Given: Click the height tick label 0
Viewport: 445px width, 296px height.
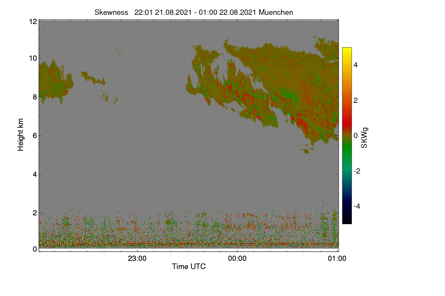Looking at the screenshot, I should tap(35, 249).
